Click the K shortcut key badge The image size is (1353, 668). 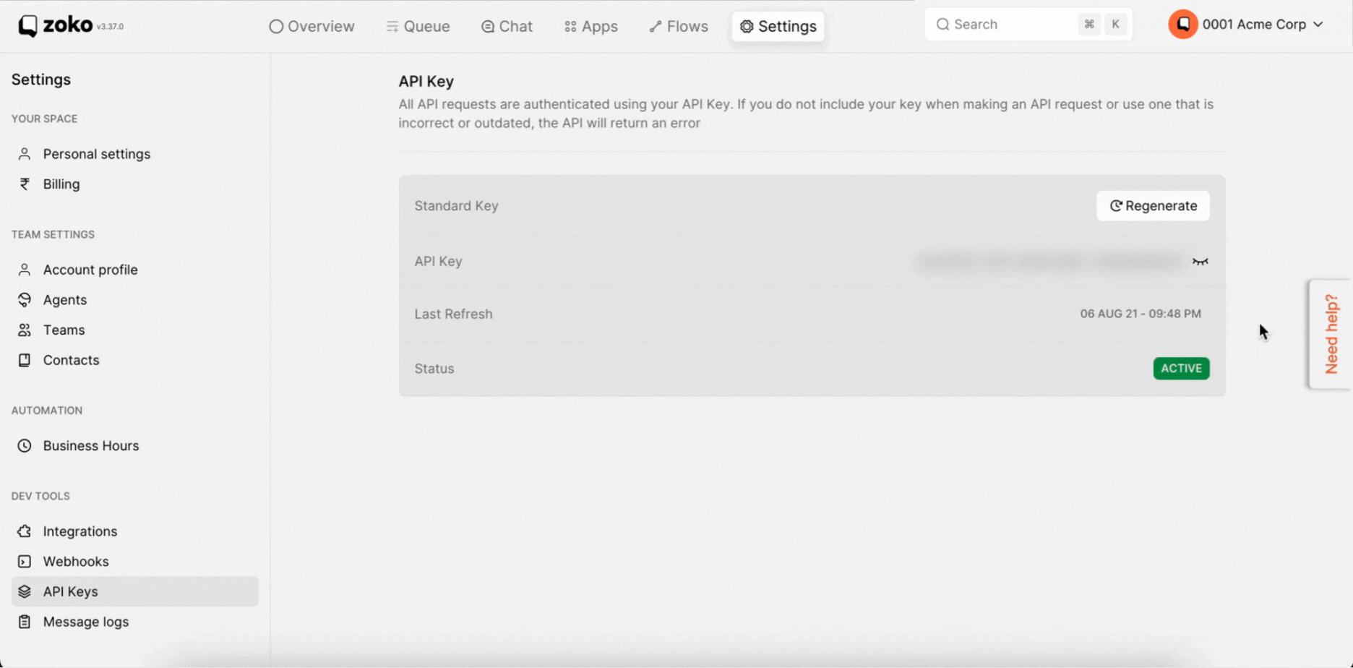click(1115, 25)
